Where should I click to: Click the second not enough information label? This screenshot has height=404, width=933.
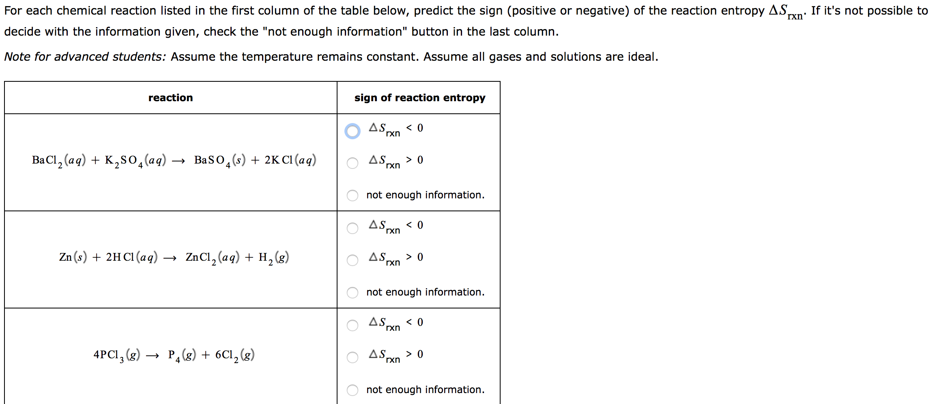(x=425, y=292)
